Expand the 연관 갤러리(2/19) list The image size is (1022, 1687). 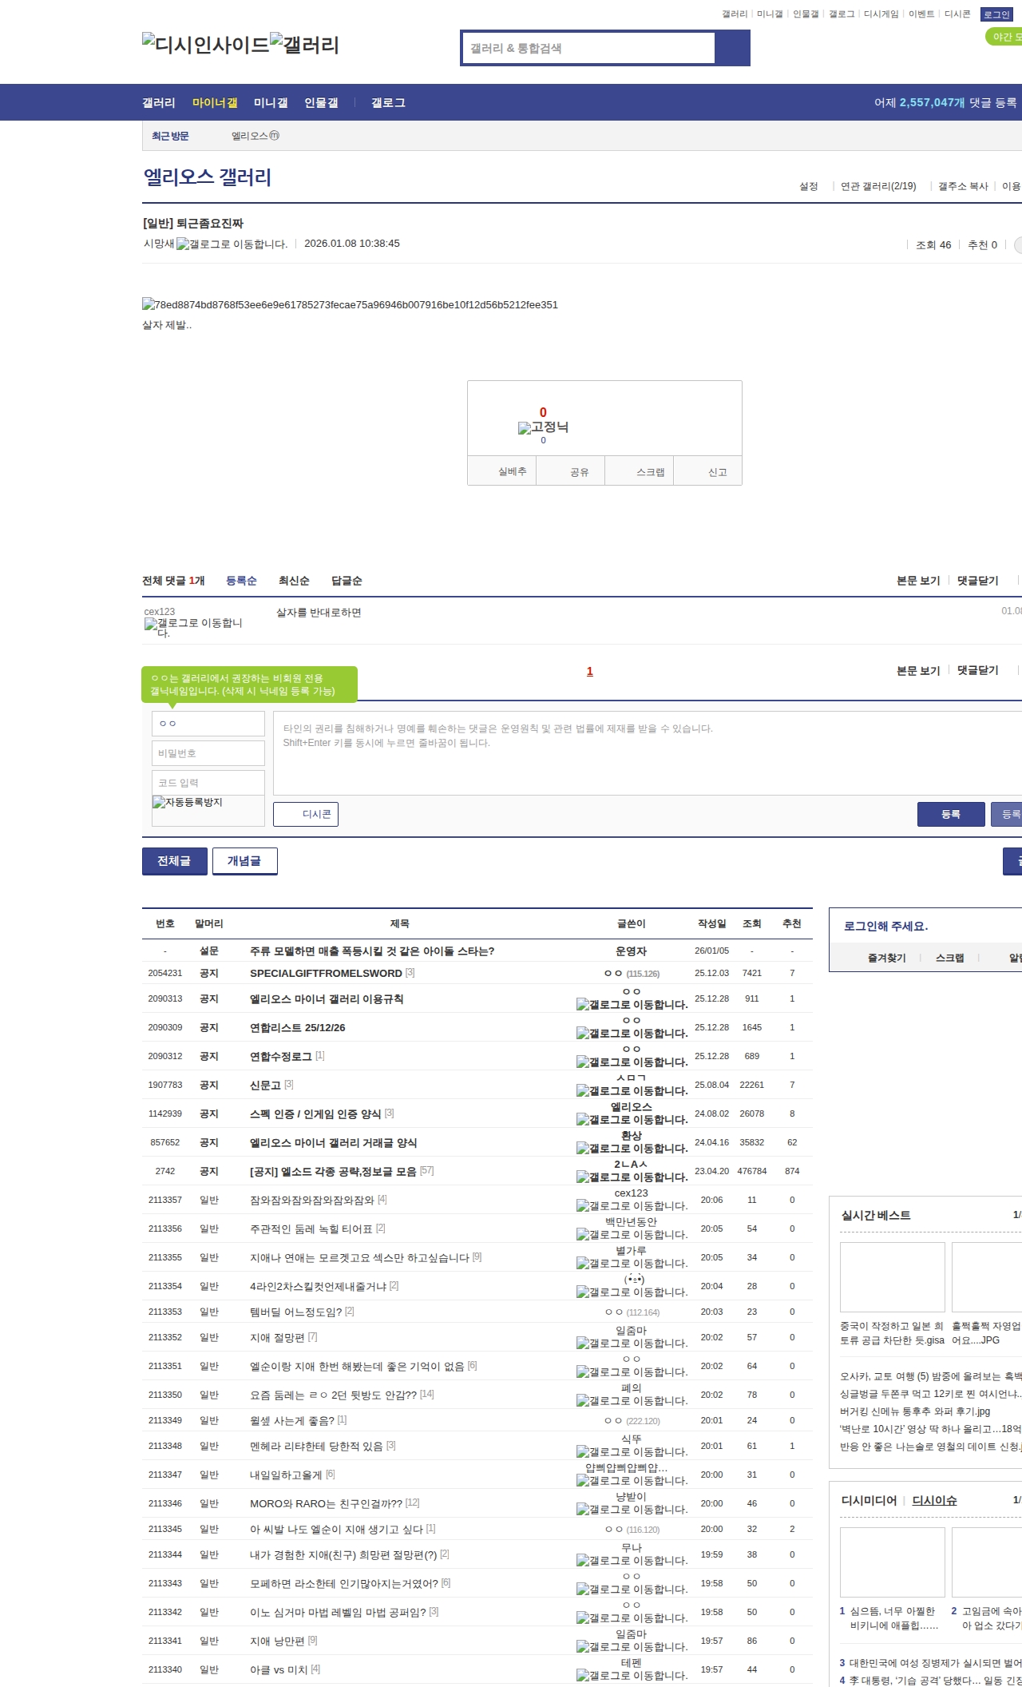[878, 186]
